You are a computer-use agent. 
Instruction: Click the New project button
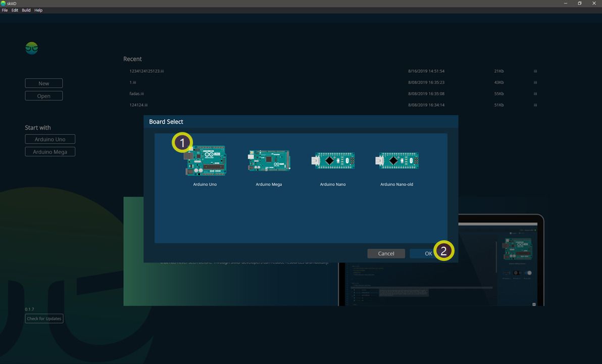pyautogui.click(x=44, y=83)
